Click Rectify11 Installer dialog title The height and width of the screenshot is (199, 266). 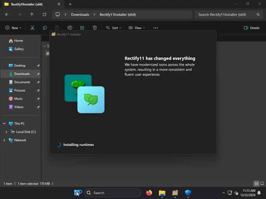(x=69, y=34)
